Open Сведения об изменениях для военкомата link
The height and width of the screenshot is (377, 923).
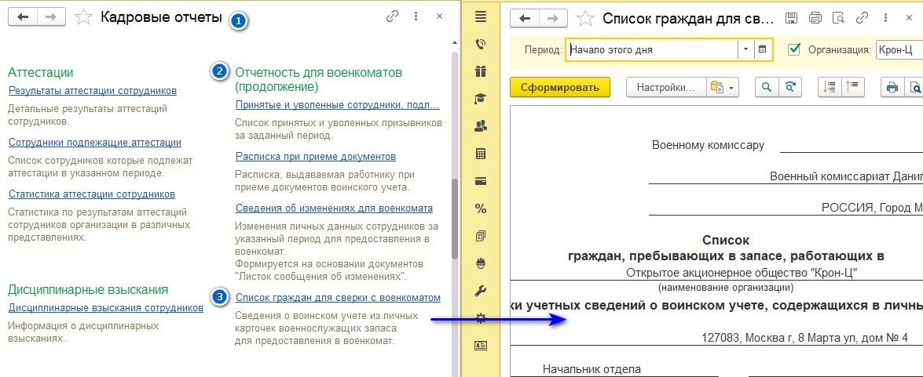(x=335, y=208)
